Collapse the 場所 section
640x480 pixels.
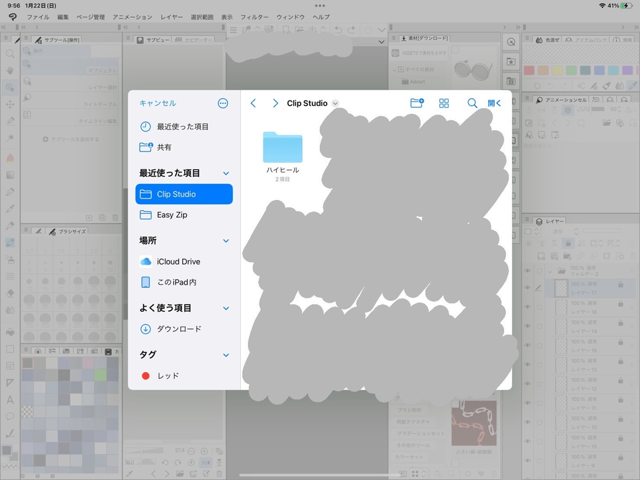click(x=226, y=241)
